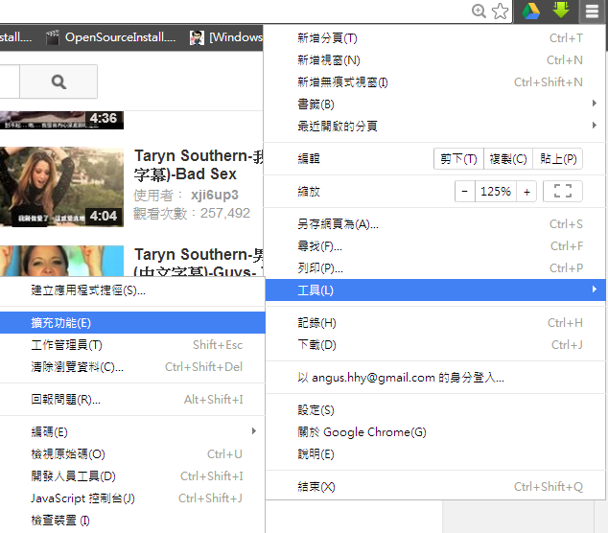Open the Guys video thumbnail with blue background
The height and width of the screenshot is (533, 608).
point(61,261)
